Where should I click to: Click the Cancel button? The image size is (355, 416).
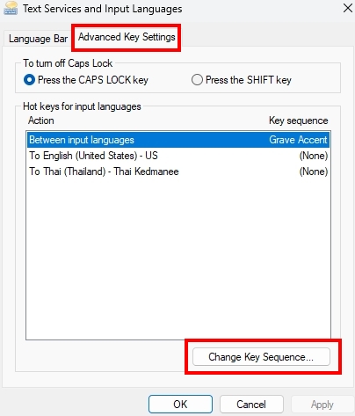(x=251, y=405)
